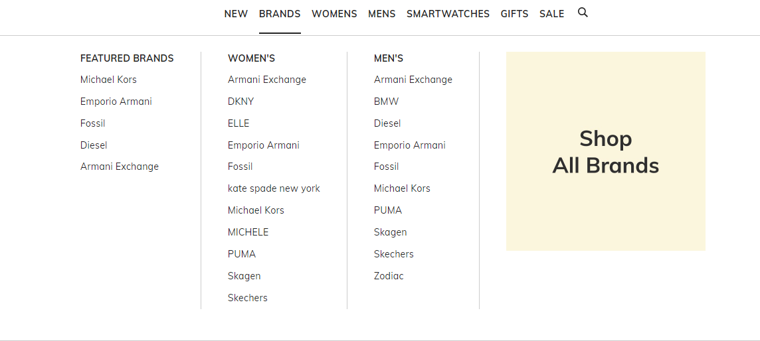Image resolution: width=760 pixels, height=341 pixels.
Task: Choose Michael Kors under Featured Brands
Action: [108, 80]
